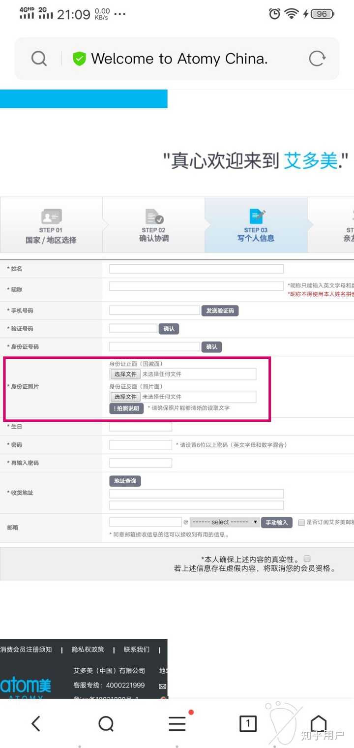The width and height of the screenshot is (354, 748).
Task: Tap the STEP 03 personal info icon
Action: point(257,217)
